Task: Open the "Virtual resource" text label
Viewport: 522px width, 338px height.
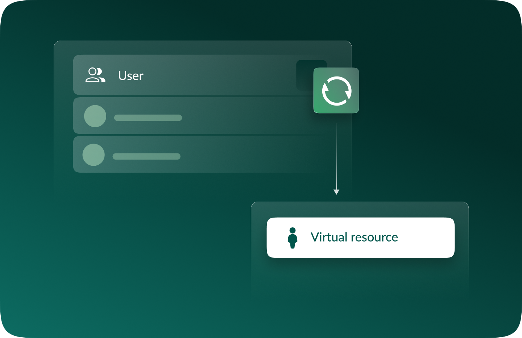Action: [354, 237]
